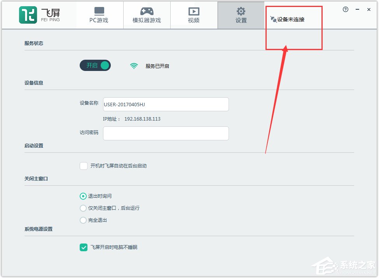Click the FeiPing green logo icon
Screen dimensions: 379x278
click(x=28, y=15)
